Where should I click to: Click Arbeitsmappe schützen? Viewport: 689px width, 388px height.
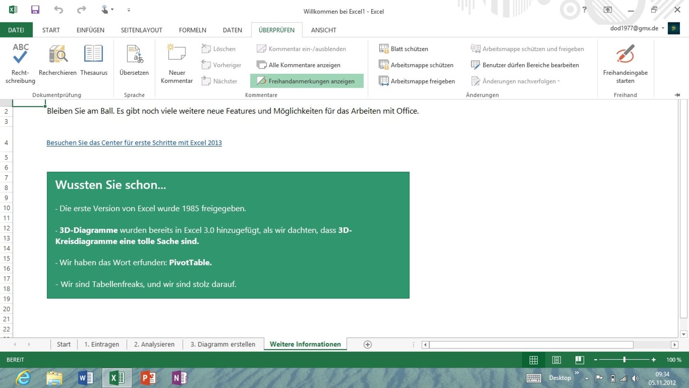[416, 65]
